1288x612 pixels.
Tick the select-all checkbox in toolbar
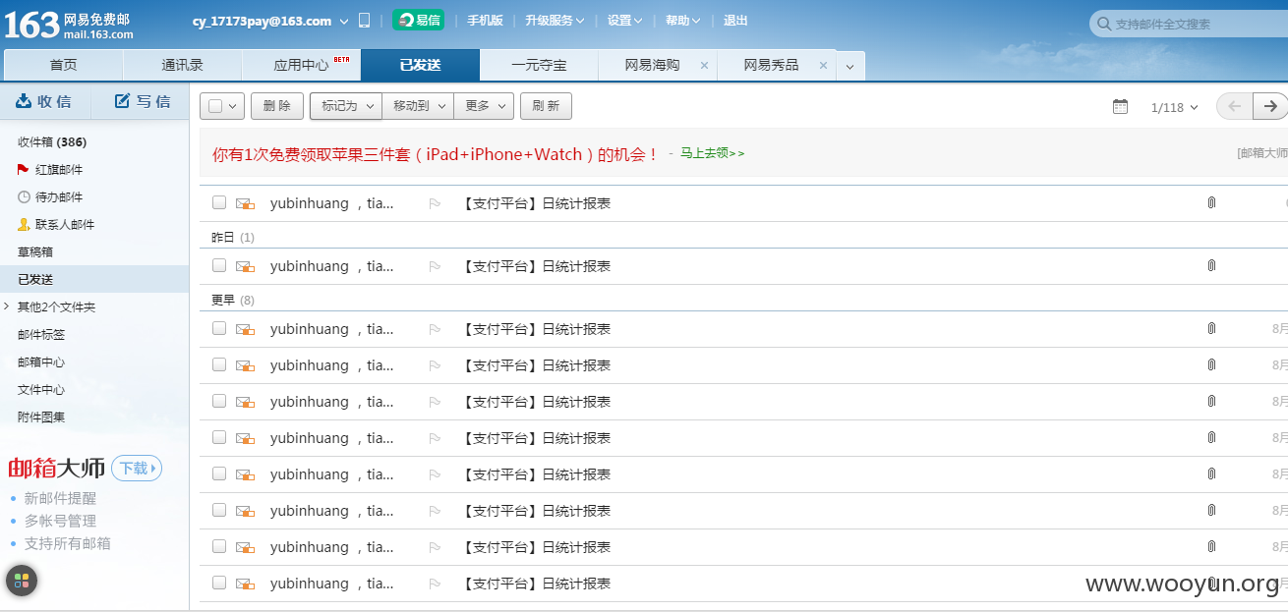point(215,106)
